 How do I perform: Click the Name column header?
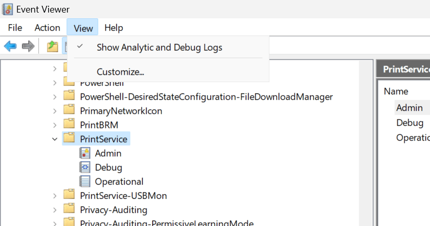point(396,92)
